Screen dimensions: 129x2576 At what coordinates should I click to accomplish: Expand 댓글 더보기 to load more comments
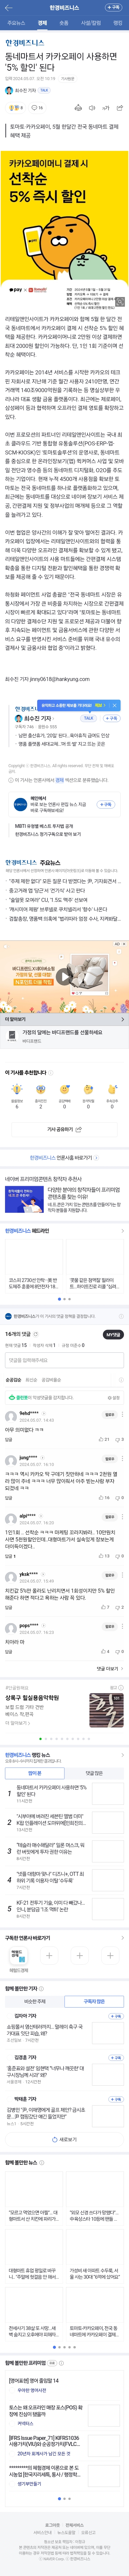106,1668
